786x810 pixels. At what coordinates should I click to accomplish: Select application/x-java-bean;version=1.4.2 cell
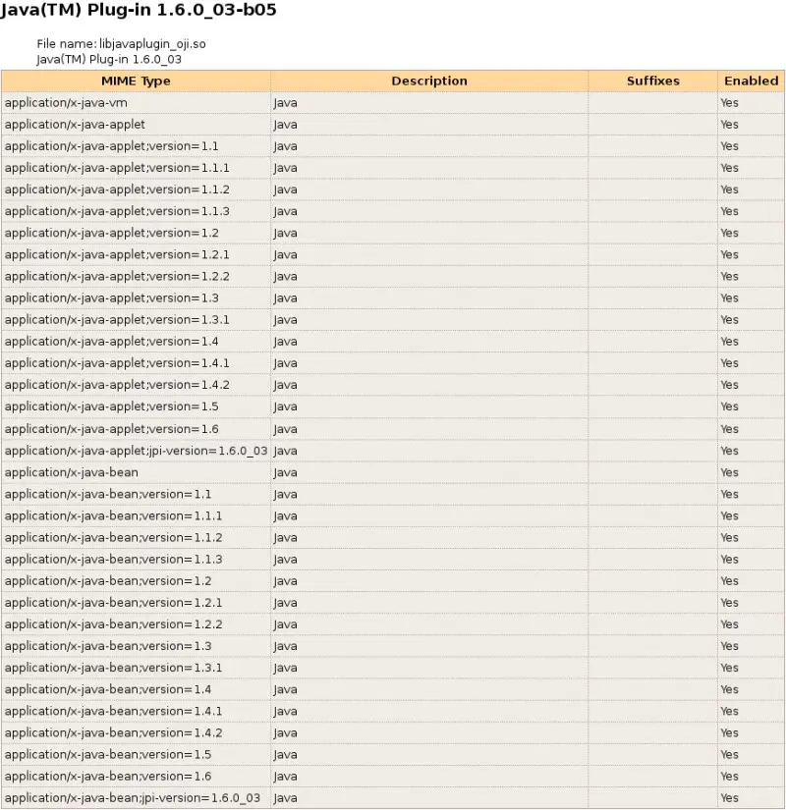[136, 732]
